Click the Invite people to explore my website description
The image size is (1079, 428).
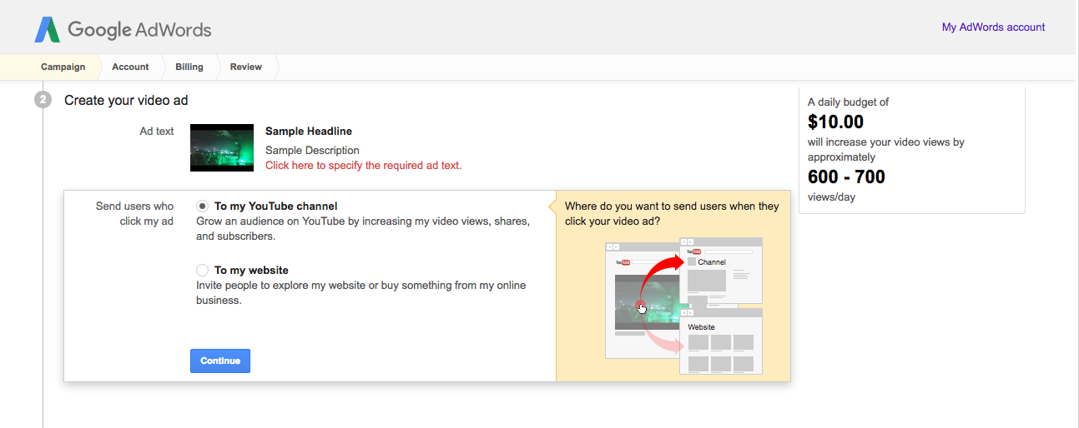361,292
